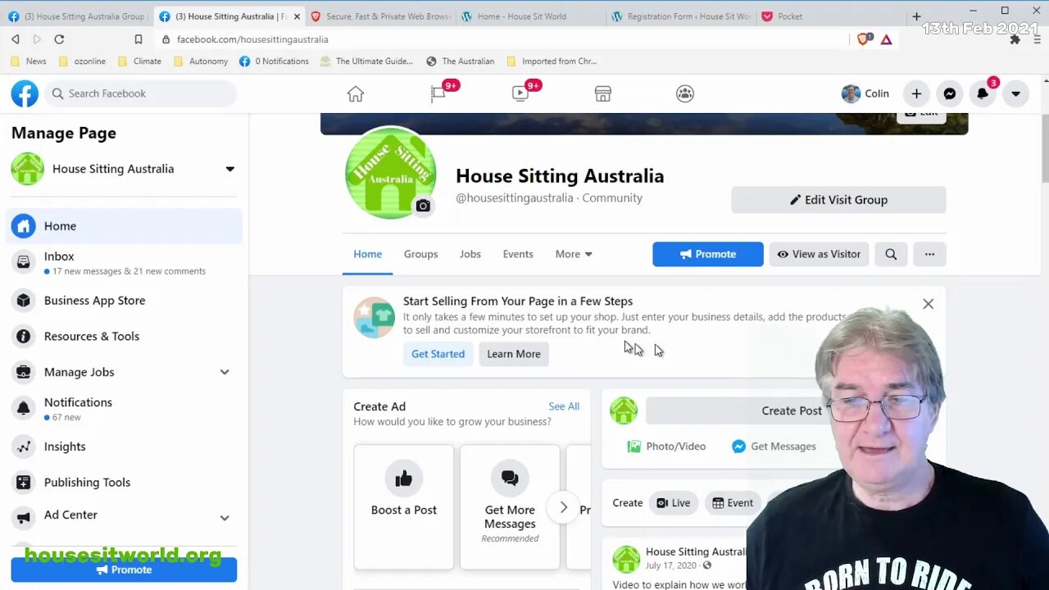Open the More tab dropdown

(574, 254)
